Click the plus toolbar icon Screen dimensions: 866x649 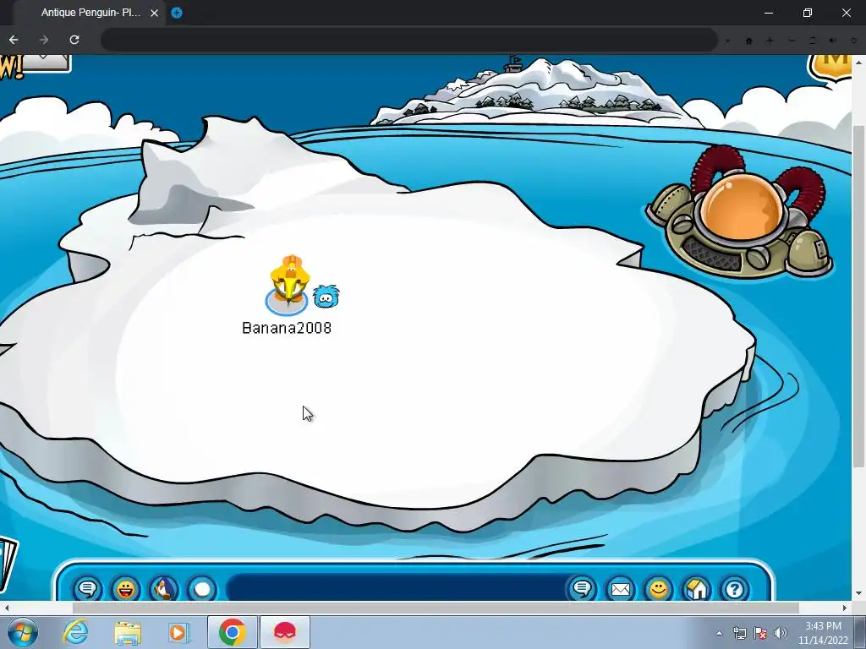[x=770, y=41]
